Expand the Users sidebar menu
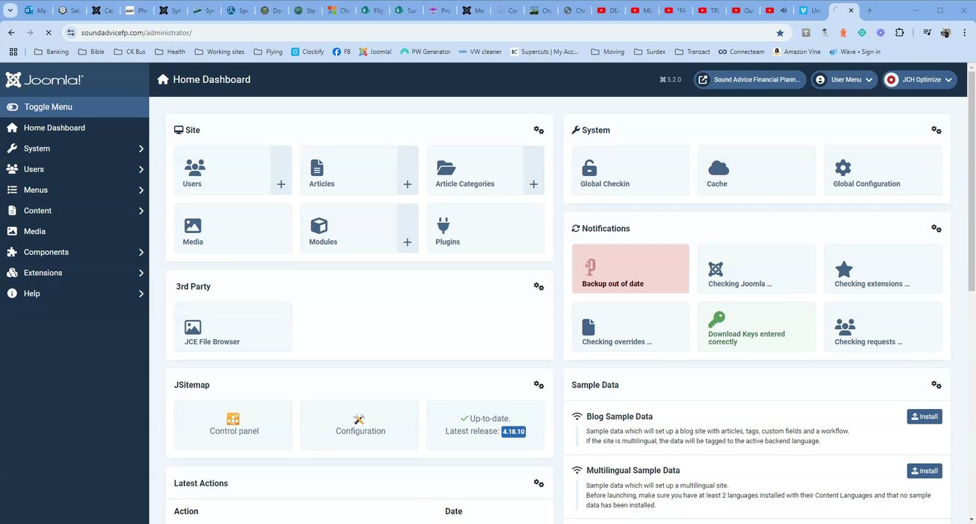The height and width of the screenshot is (524, 976). [74, 169]
